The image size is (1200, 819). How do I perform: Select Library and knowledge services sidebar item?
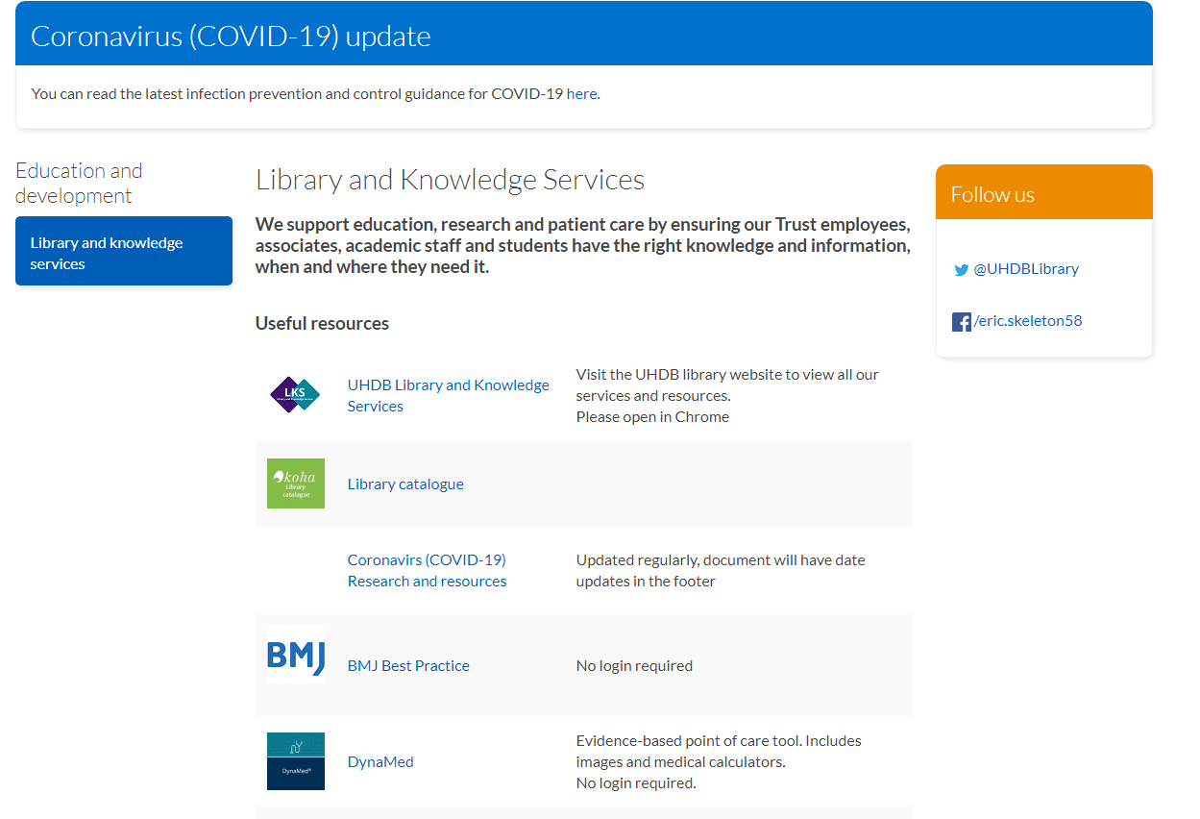point(123,251)
